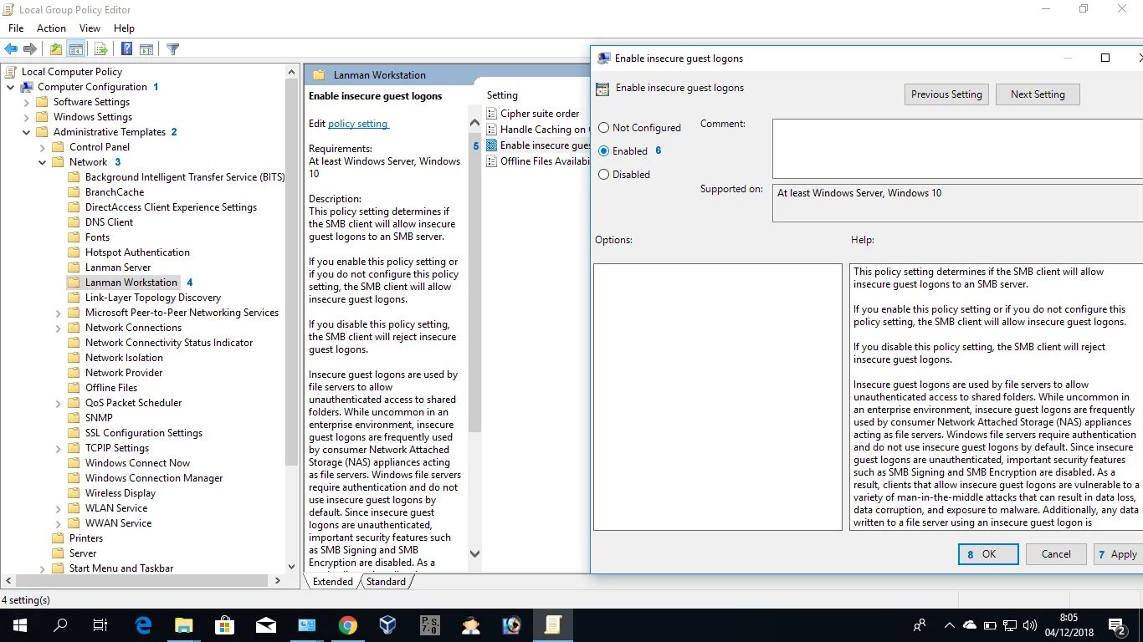1143x642 pixels.
Task: Select the Printers tree item
Action: (86, 538)
